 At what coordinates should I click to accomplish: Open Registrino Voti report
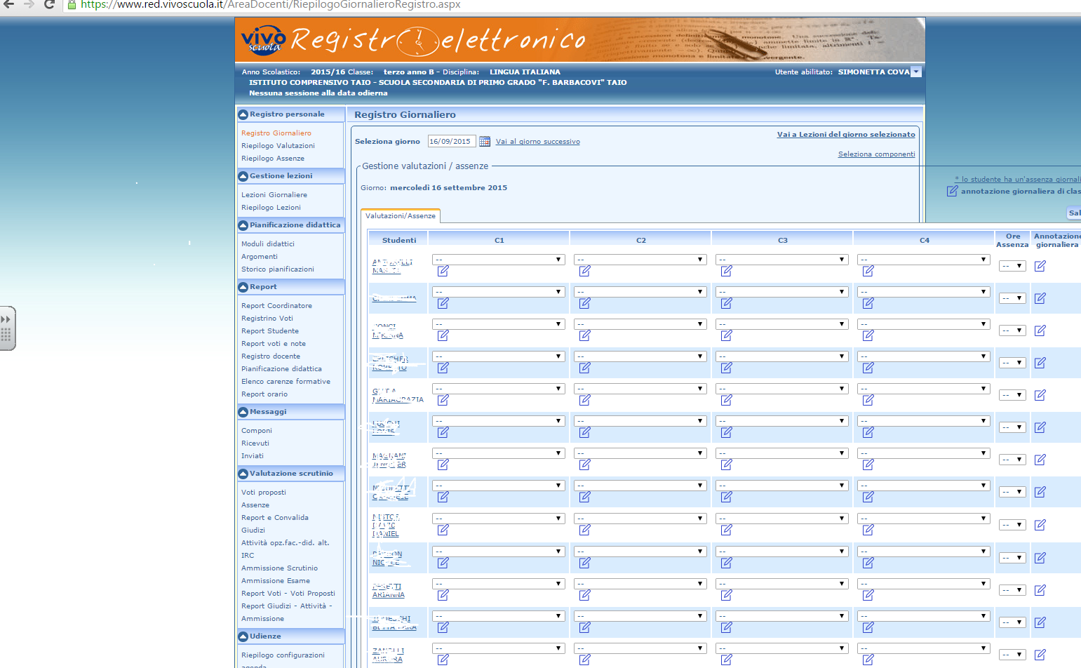(267, 319)
